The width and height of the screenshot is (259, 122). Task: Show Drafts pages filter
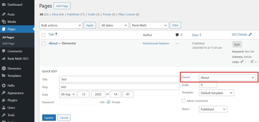[92, 14]
